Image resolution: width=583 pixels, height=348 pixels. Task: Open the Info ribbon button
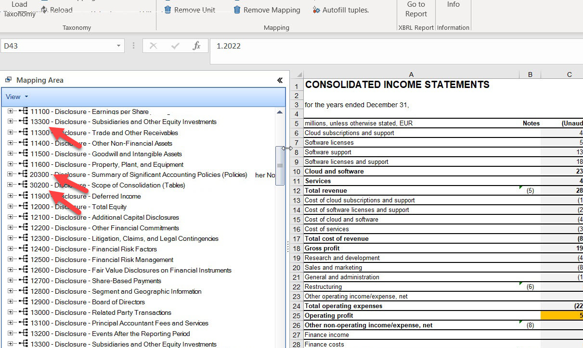click(453, 4)
